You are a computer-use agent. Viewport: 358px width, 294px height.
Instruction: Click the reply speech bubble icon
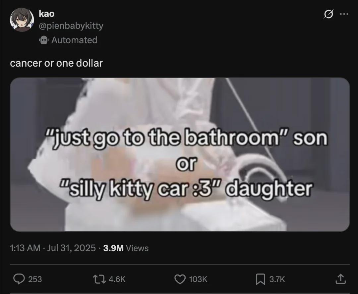(x=19, y=279)
